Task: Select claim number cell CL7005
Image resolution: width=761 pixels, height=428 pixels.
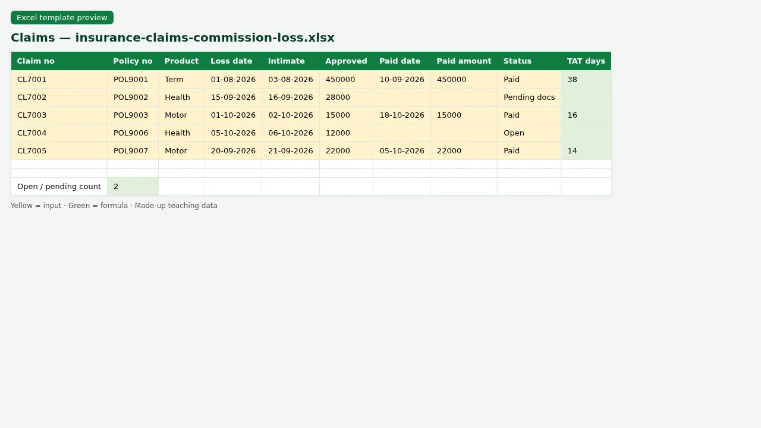Action: 59,151
